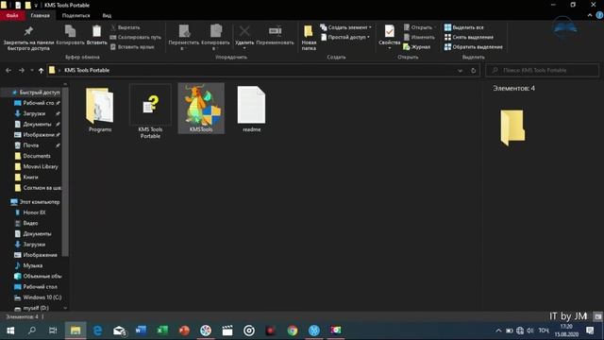Switch to the Поделиться tab

(x=75, y=15)
